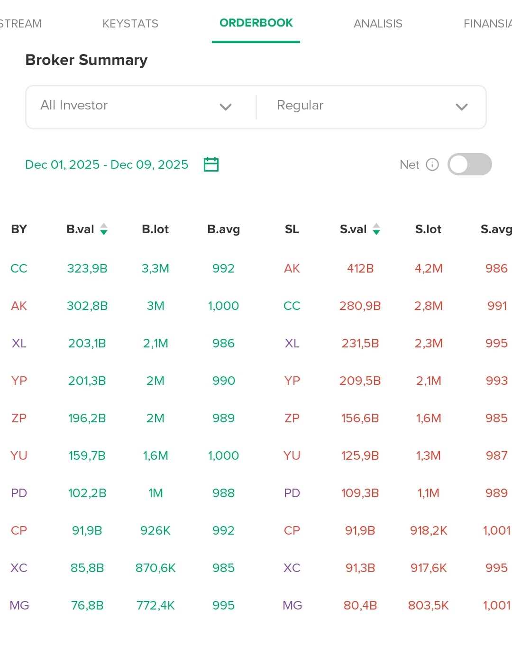Click buyer broker XL row

click(x=19, y=343)
